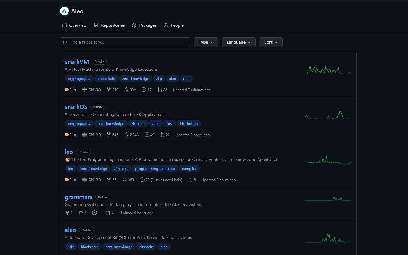Select the sdk topic tag on aleo
This screenshot has width=408, height=255.
click(x=71, y=247)
